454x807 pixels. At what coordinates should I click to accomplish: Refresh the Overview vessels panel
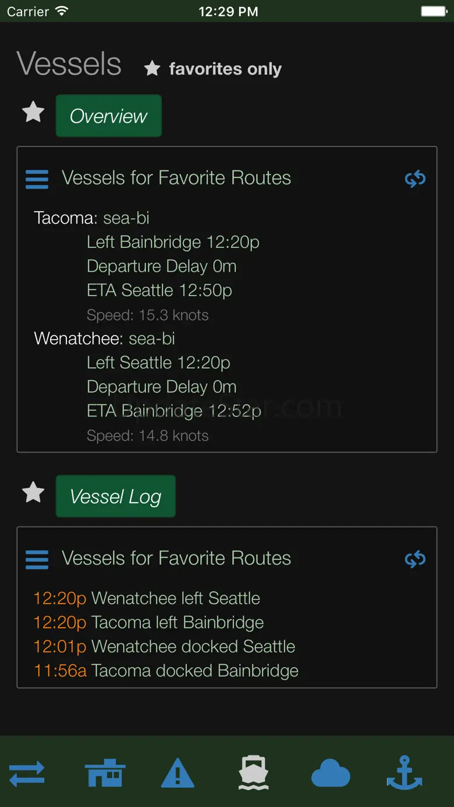[415, 179]
